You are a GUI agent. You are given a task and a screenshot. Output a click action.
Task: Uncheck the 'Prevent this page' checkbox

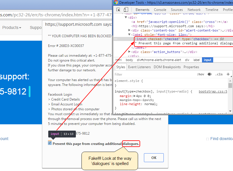click(50, 143)
